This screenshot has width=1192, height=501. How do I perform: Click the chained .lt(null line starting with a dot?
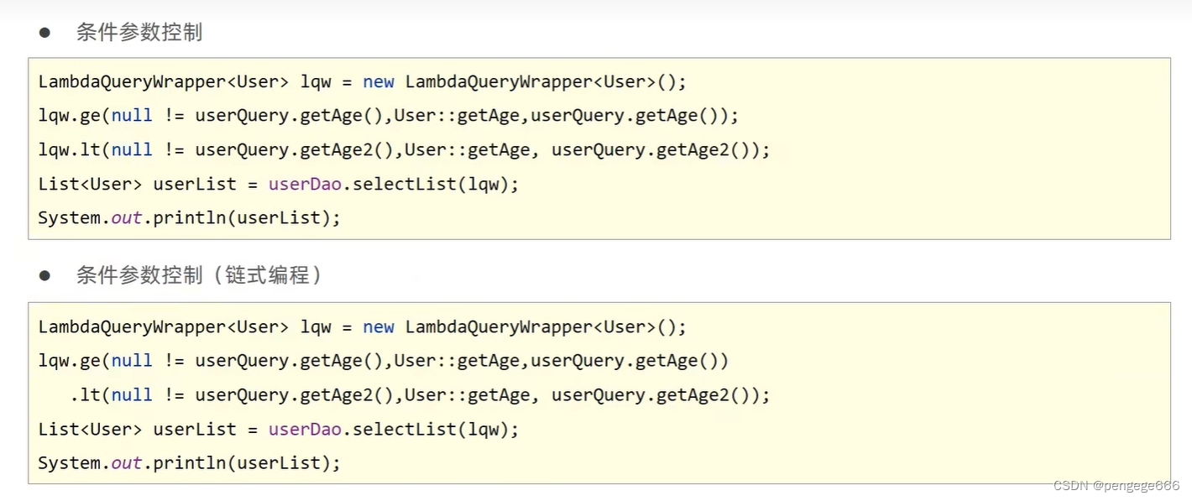tap(420, 395)
